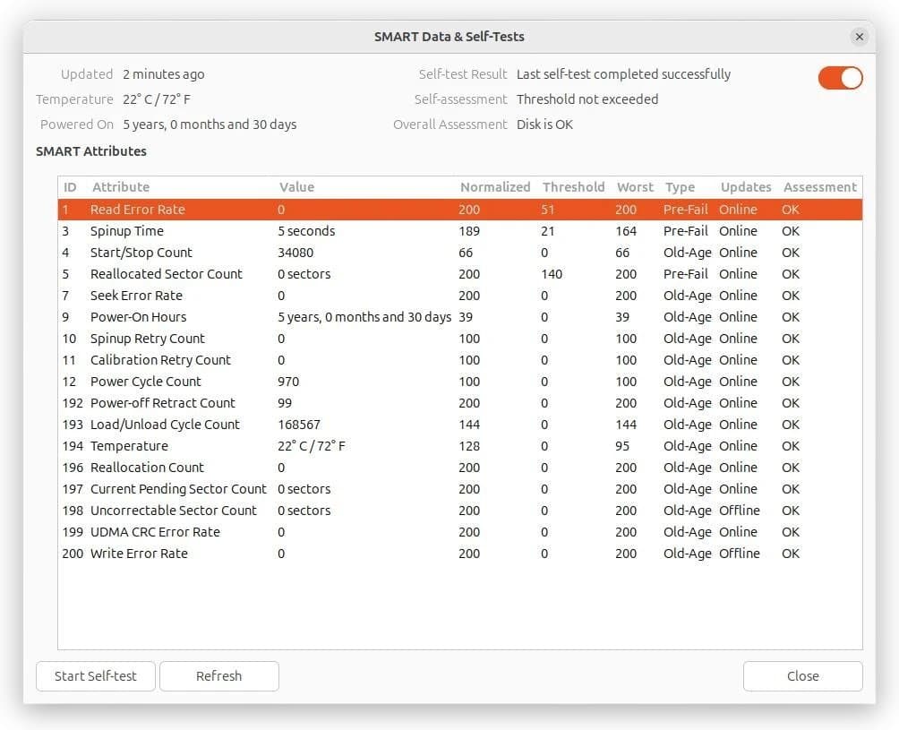This screenshot has height=730, width=899.
Task: Close the SMART Data dialog via X
Action: coord(859,37)
